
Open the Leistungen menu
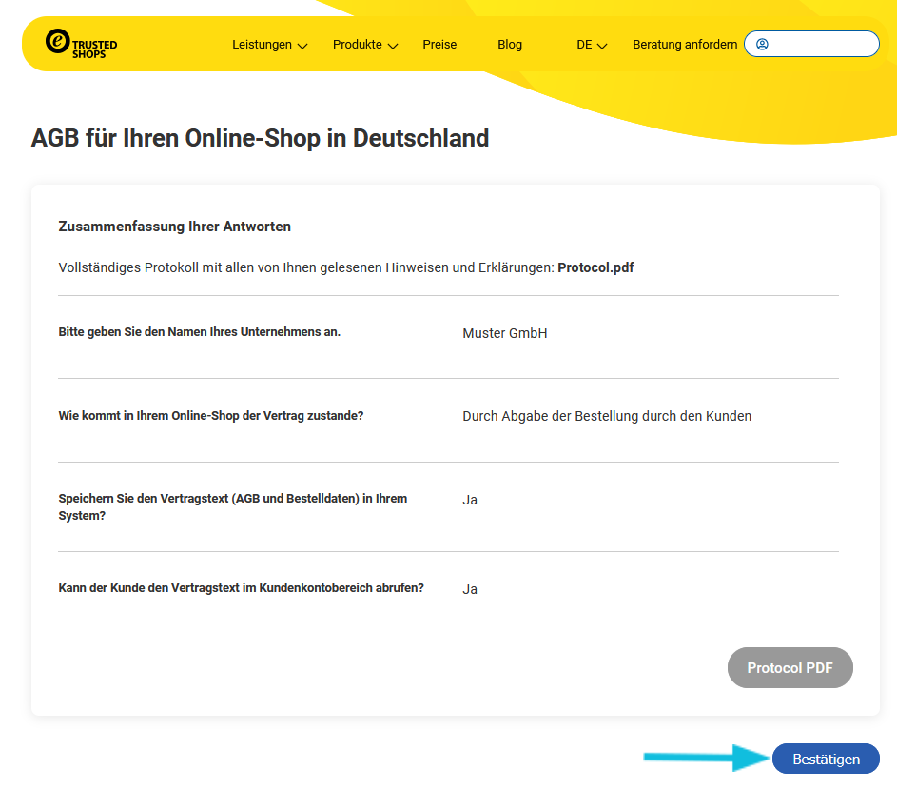(x=262, y=45)
